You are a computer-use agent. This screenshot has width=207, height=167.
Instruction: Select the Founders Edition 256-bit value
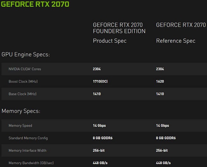pyautogui.click(x=99, y=150)
